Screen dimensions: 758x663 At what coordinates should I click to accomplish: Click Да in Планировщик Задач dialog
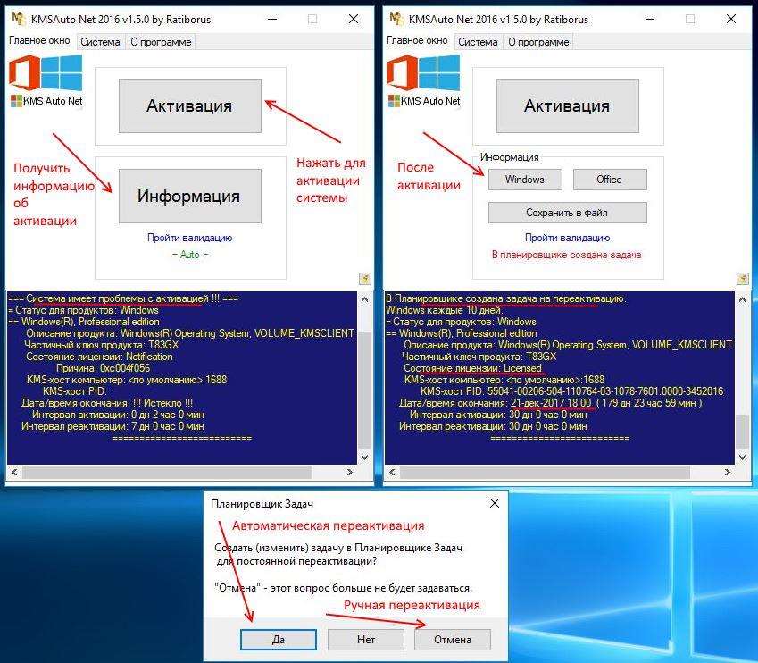pos(279,640)
